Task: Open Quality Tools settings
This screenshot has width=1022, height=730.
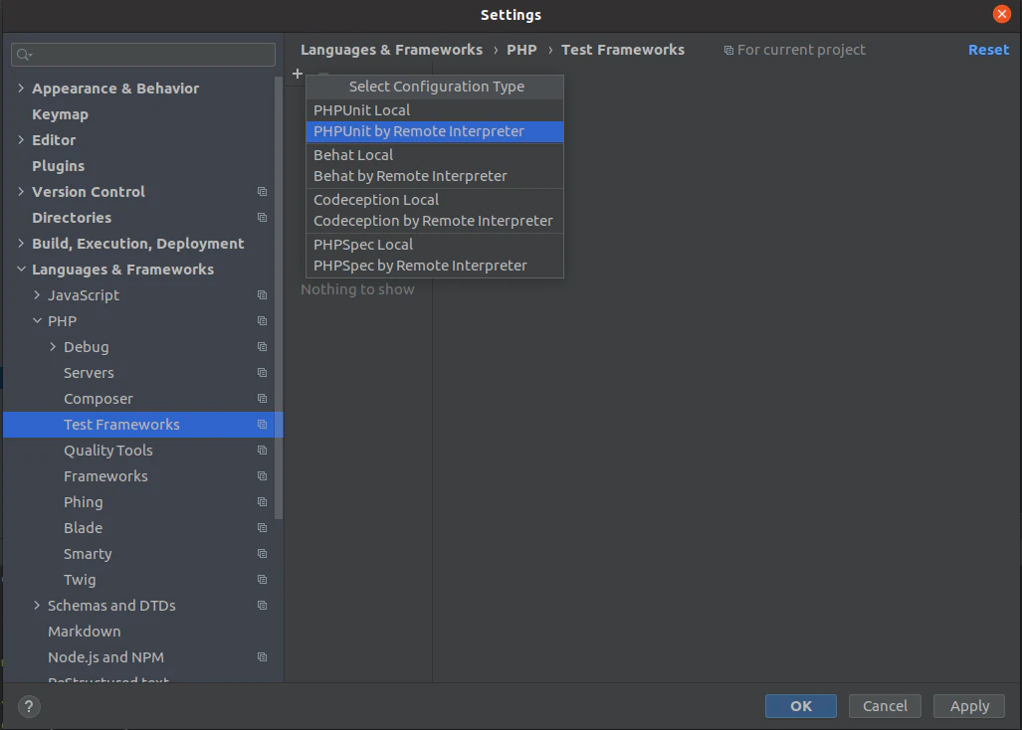Action: [x=108, y=450]
